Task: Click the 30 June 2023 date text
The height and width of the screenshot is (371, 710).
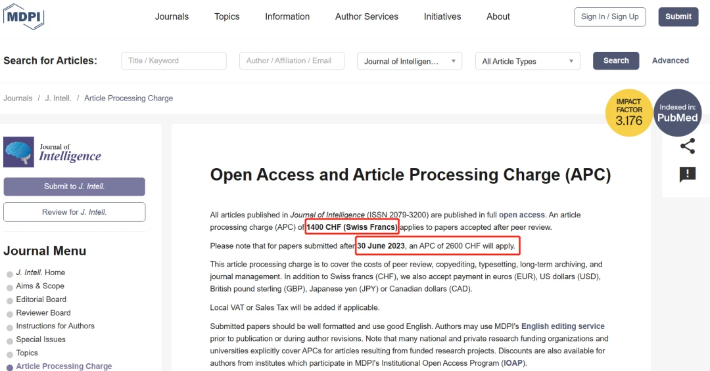Action: [x=381, y=246]
